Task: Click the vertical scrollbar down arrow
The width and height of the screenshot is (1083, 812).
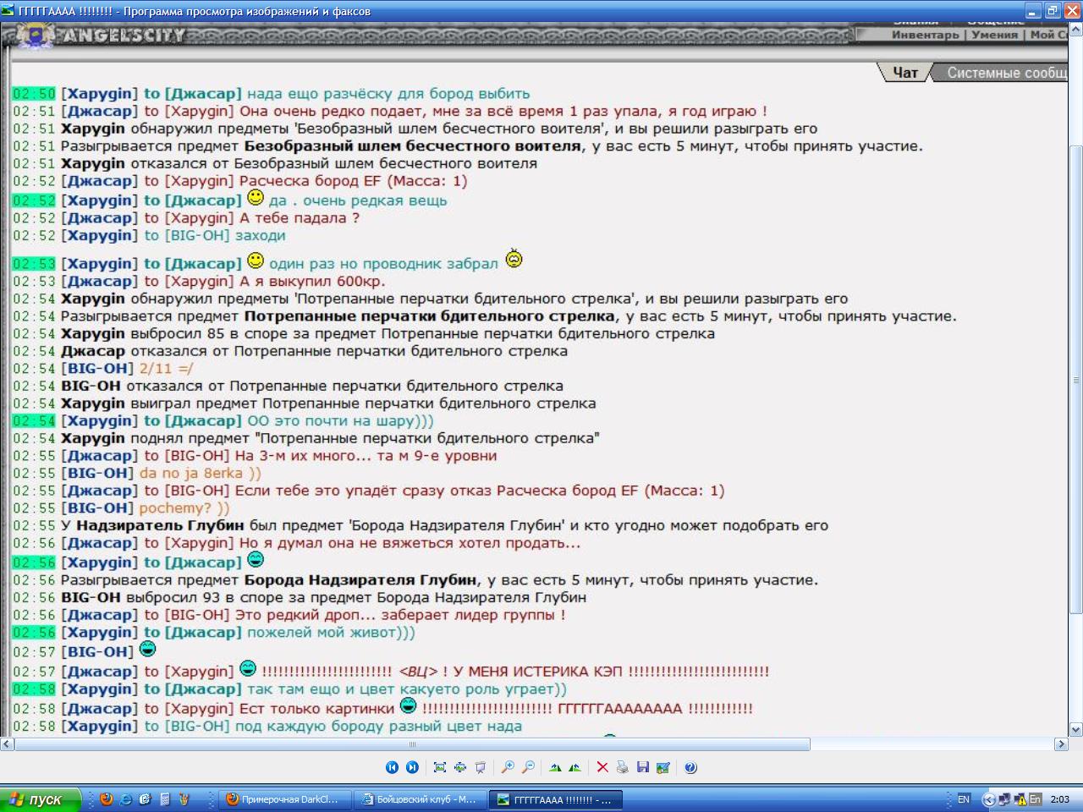Action: tap(1076, 729)
